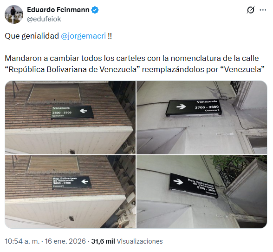Click the right arrow on the top-right sign

(x=181, y=106)
